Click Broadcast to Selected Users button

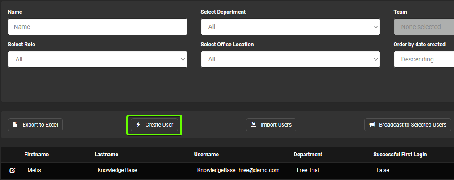point(408,125)
